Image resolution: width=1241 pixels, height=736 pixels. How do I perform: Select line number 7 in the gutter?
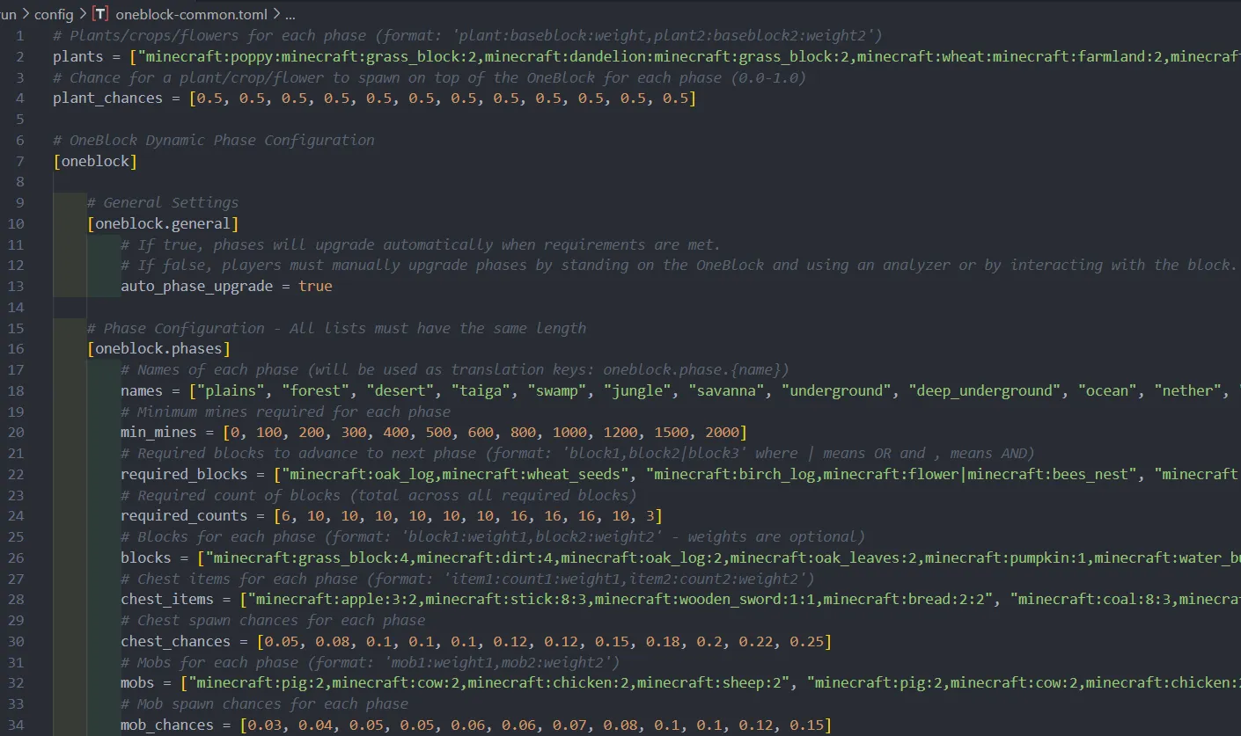click(20, 161)
